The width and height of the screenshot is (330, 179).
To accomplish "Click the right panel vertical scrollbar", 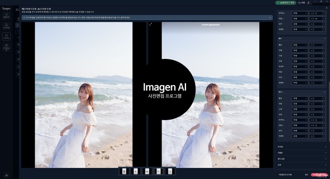I will 329,111.
